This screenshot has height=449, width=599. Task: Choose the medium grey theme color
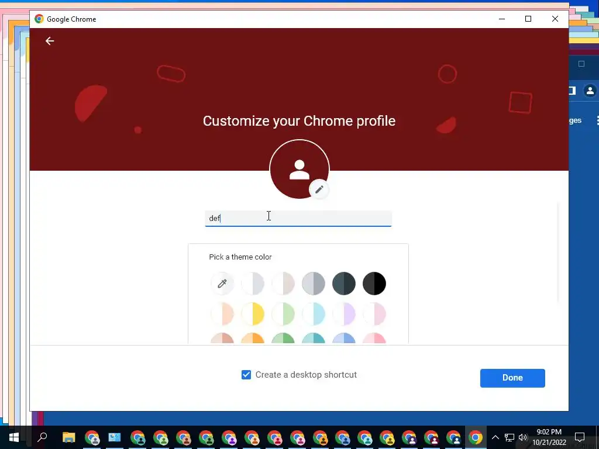(x=314, y=284)
